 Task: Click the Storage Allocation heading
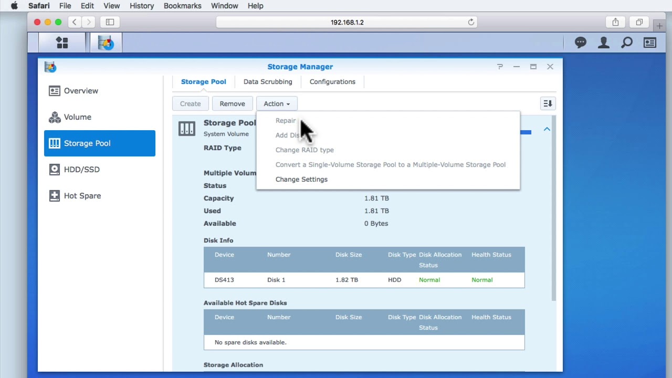tap(233, 365)
